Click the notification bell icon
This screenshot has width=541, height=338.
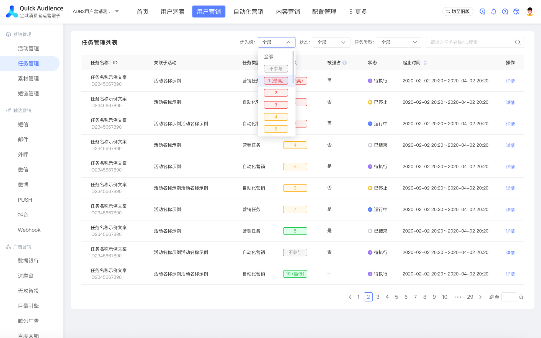(494, 12)
